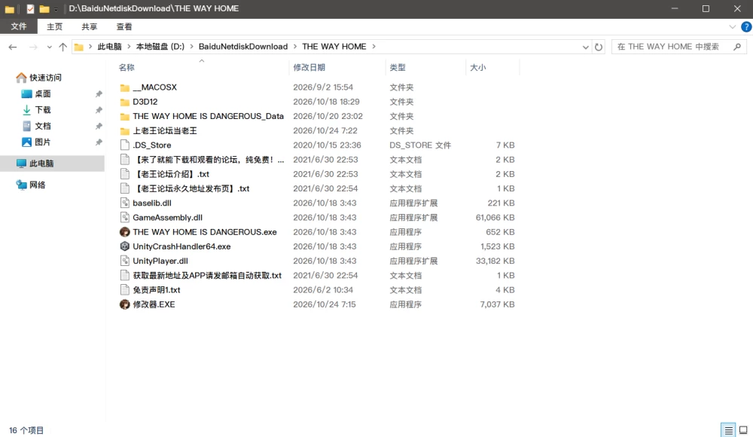The height and width of the screenshot is (437, 753).
Task: Select 下载 in the navigation pane
Action: tap(43, 110)
